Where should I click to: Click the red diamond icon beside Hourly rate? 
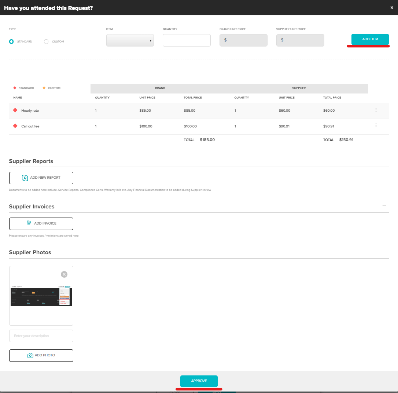15,110
